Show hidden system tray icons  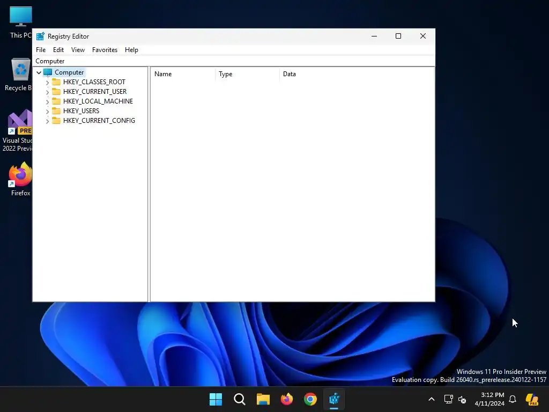[432, 399]
